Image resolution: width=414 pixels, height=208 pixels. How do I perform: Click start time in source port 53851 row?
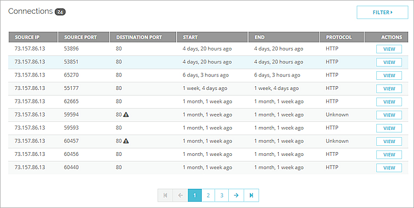pos(207,62)
